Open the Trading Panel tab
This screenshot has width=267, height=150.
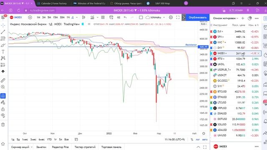[111, 147]
